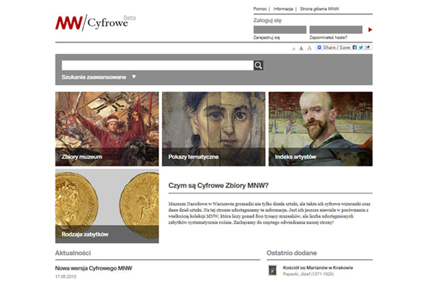Click the Zarejestruj się link
425x284 pixels.
(267, 37)
